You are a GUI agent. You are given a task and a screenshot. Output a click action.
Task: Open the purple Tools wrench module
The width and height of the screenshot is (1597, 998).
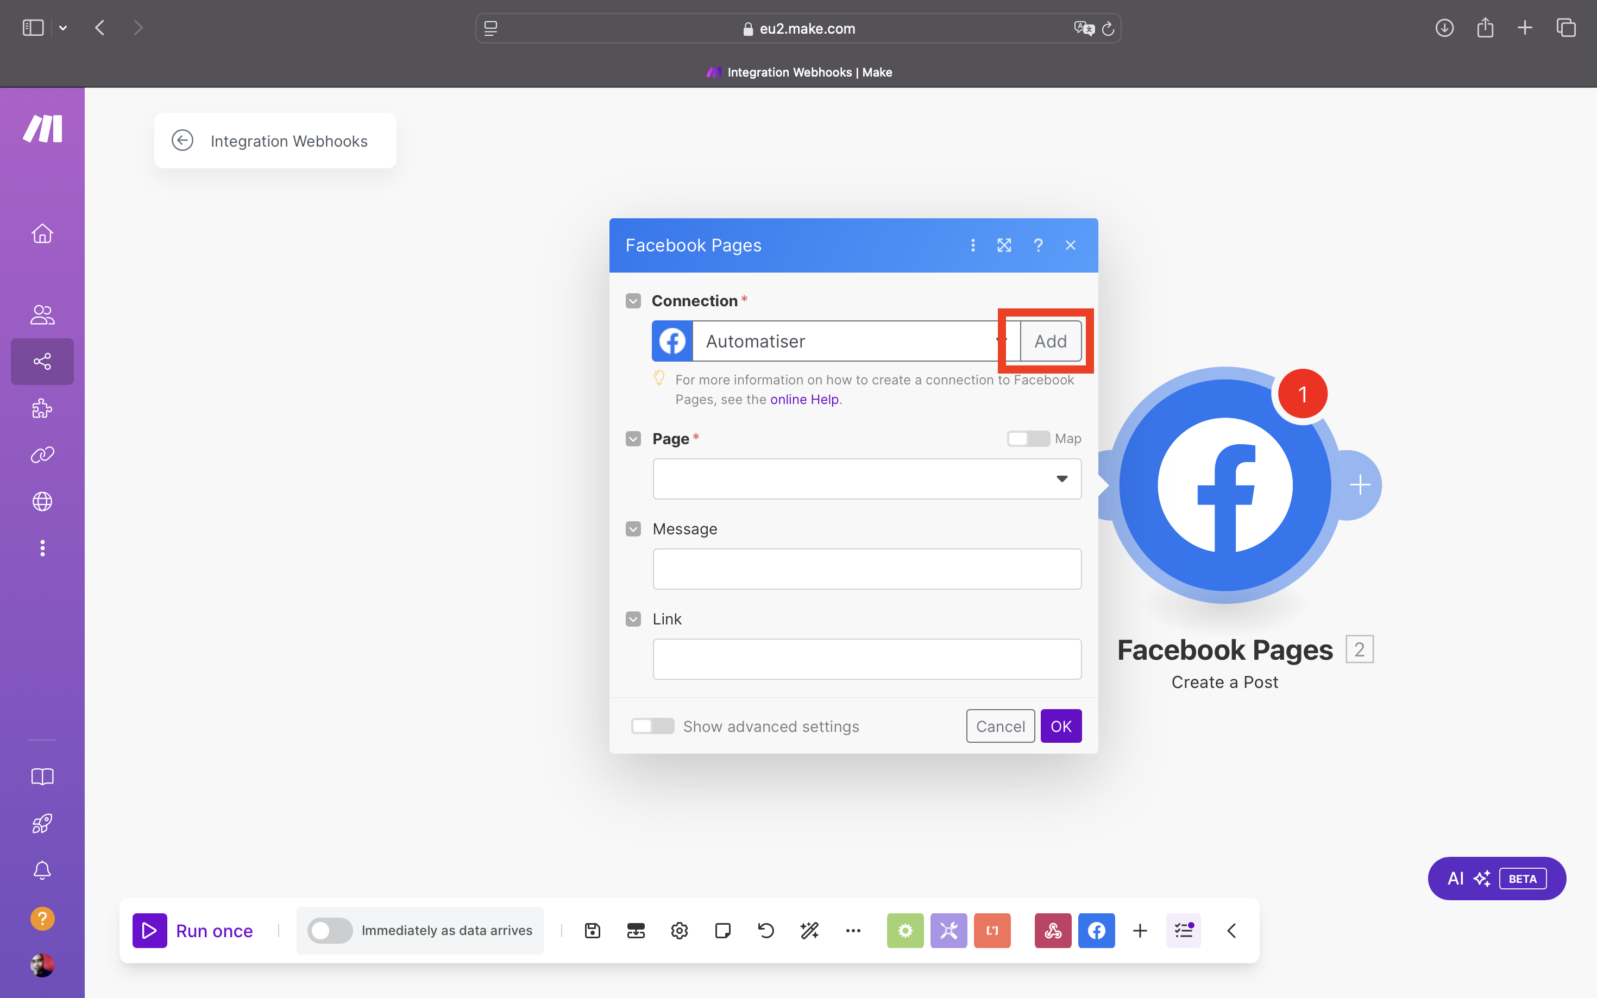coord(948,931)
